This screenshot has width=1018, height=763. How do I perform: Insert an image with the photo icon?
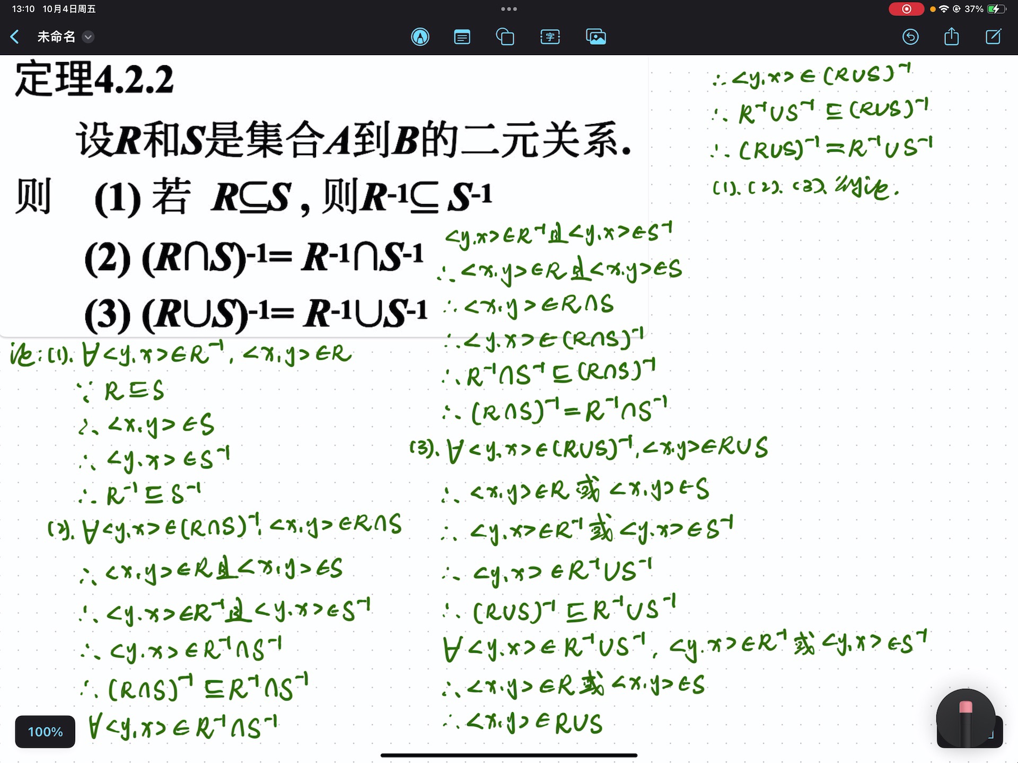pyautogui.click(x=596, y=37)
